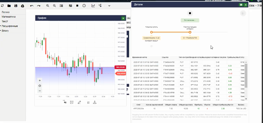Select row with timestamp 2020-07-20 12:12:00
The width and height of the screenshot is (263, 123).
[188, 77]
